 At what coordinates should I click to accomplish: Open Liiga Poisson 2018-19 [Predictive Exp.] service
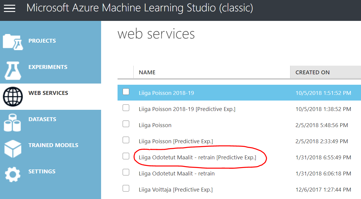click(187, 109)
